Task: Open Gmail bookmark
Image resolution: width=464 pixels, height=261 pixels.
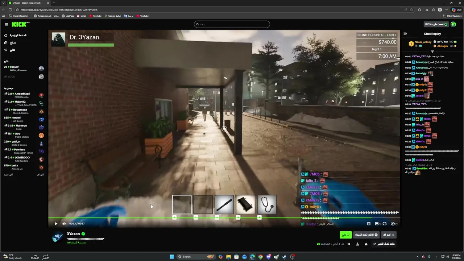Action: [x=82, y=16]
